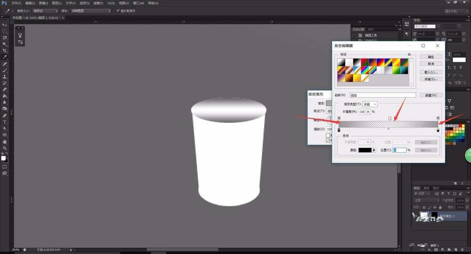The width and height of the screenshot is (471, 254).
Task: Toggle the checked box in 渐变填充 dialog
Action: click(328, 140)
